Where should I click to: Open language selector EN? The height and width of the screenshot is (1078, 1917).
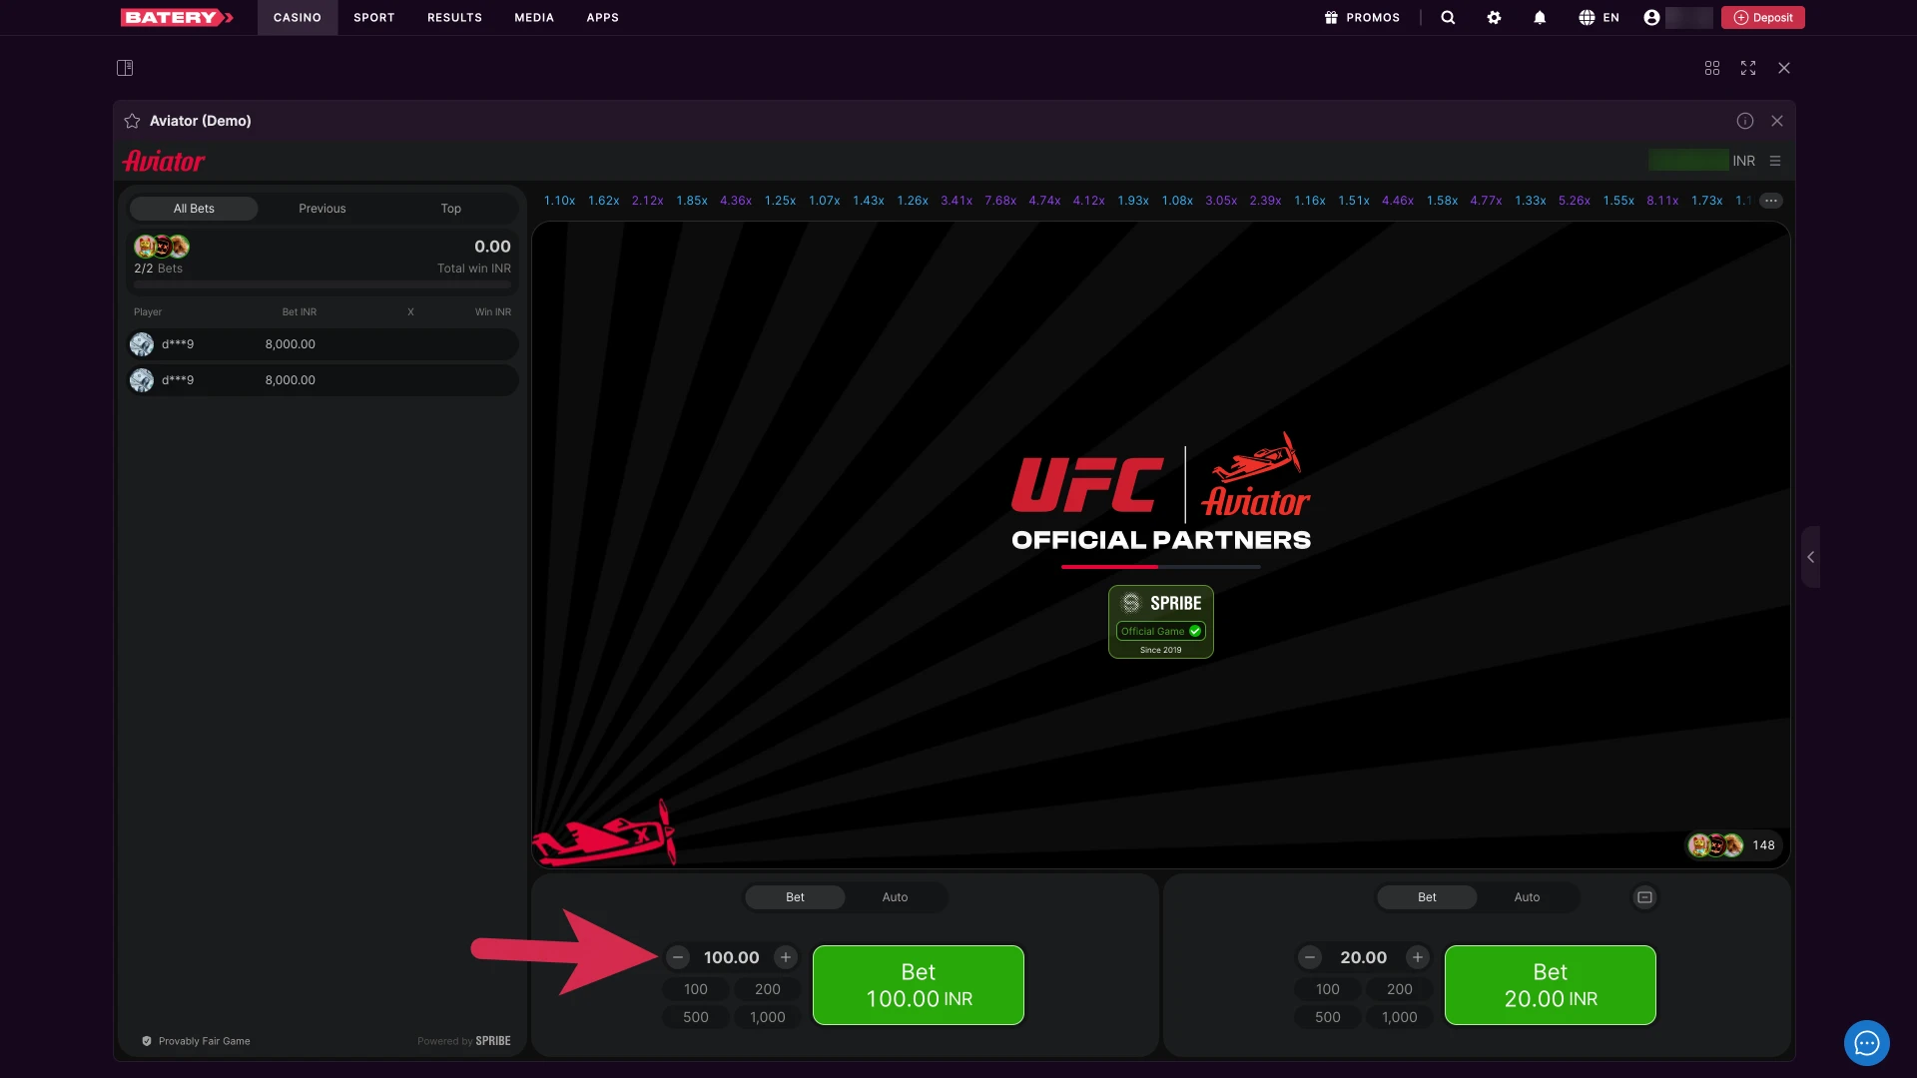1599,17
